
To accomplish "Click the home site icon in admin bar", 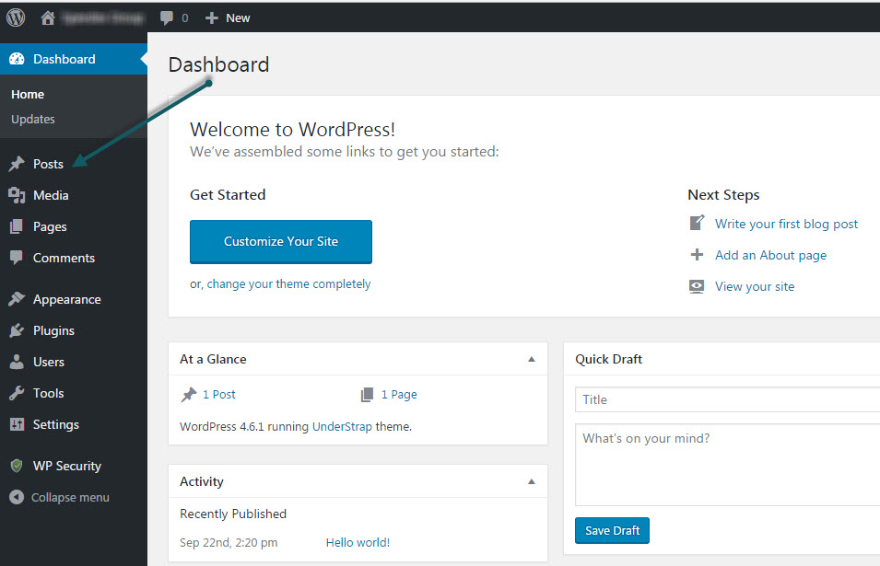I will pos(48,17).
